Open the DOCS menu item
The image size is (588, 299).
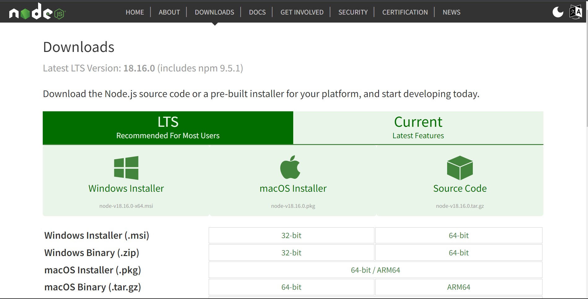(257, 12)
